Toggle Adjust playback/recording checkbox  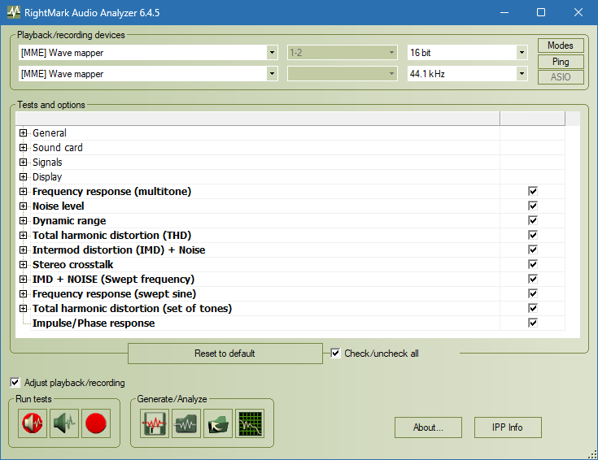pos(15,382)
